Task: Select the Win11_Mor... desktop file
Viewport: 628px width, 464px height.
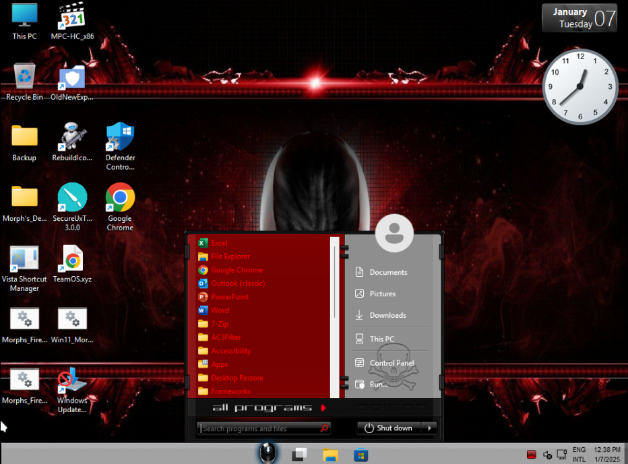Action: pos(72,325)
